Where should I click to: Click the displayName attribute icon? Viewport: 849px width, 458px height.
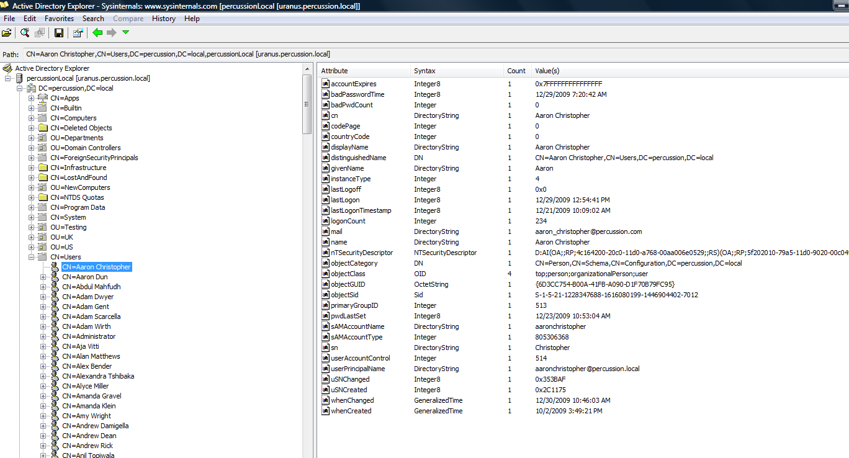click(325, 147)
